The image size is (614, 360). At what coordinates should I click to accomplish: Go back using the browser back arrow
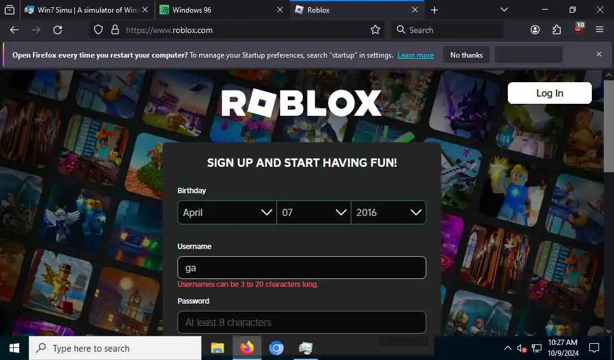point(14,30)
